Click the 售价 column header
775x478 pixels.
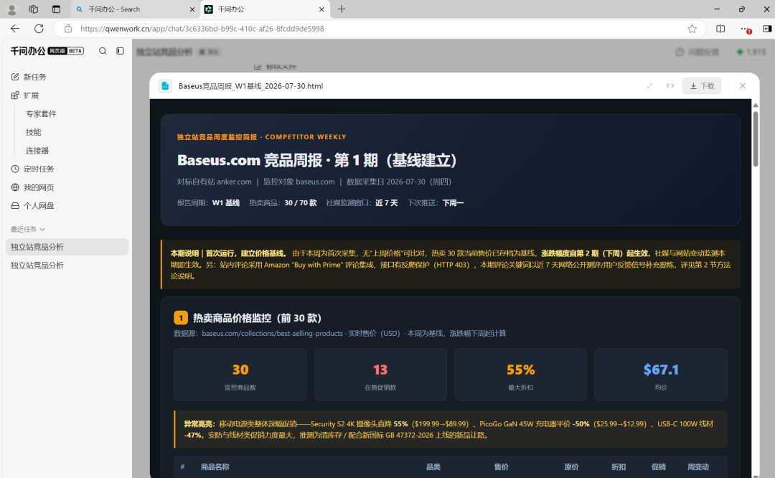point(501,467)
